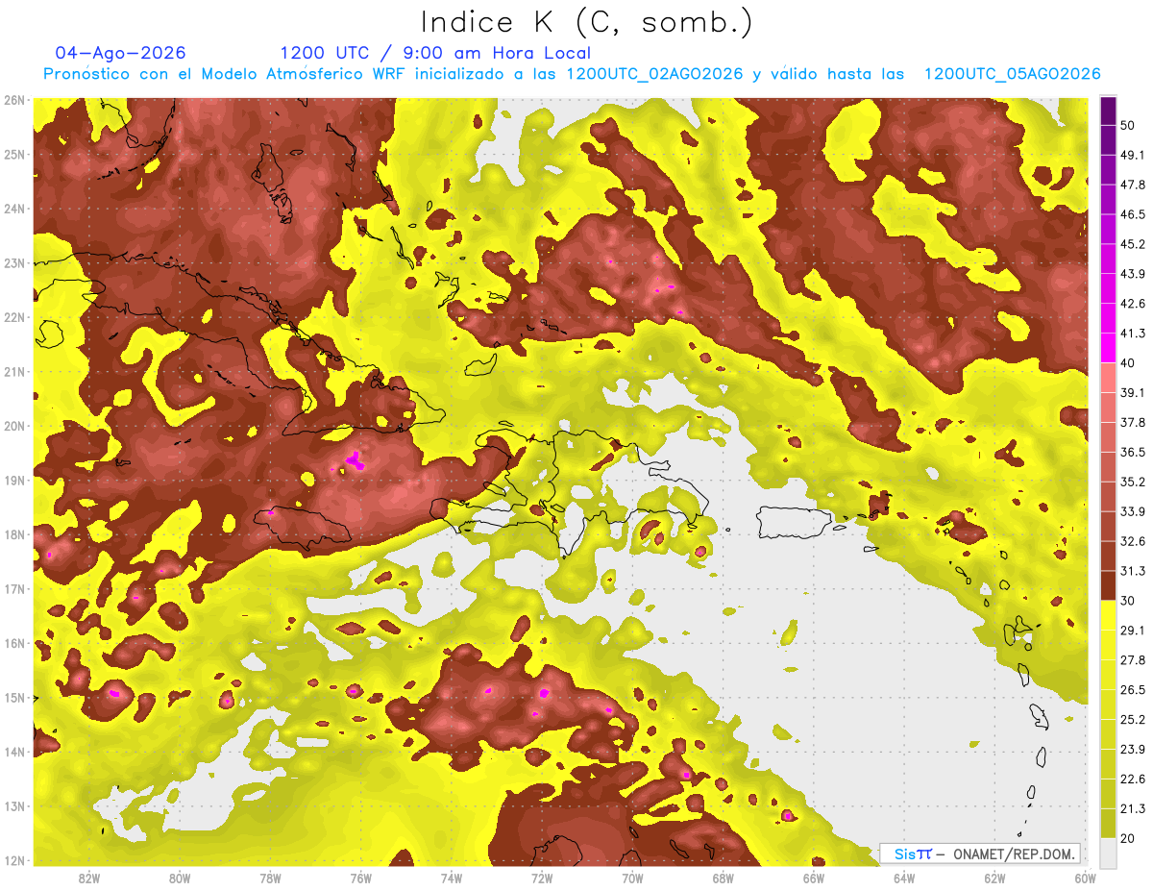Click the colorbar value "46.5"

coord(1133,213)
